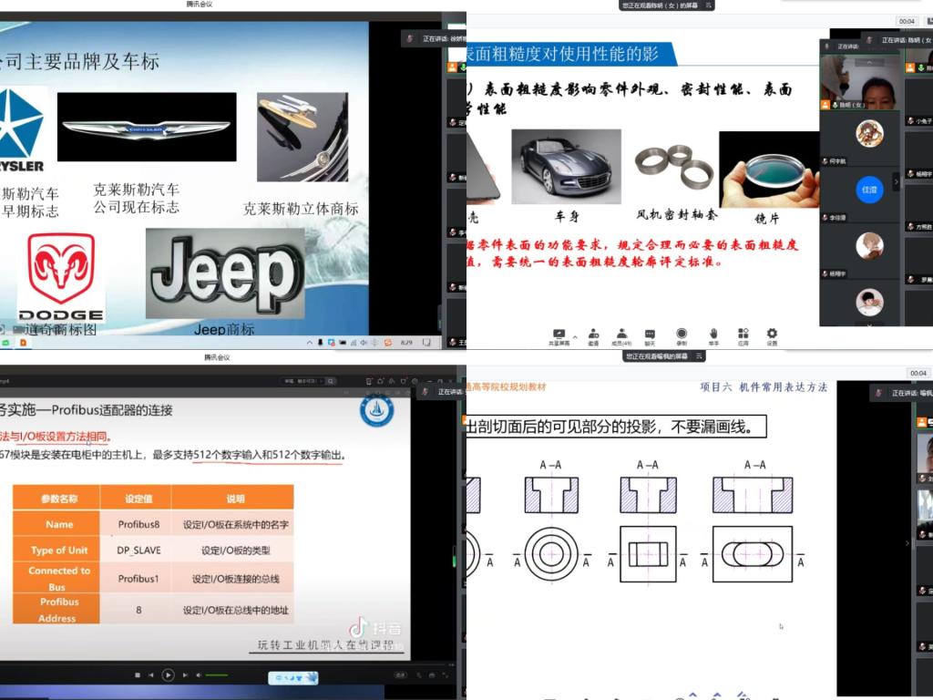Raise hand using the 举手 icon
Image resolution: width=933 pixels, height=700 pixels.
click(713, 334)
